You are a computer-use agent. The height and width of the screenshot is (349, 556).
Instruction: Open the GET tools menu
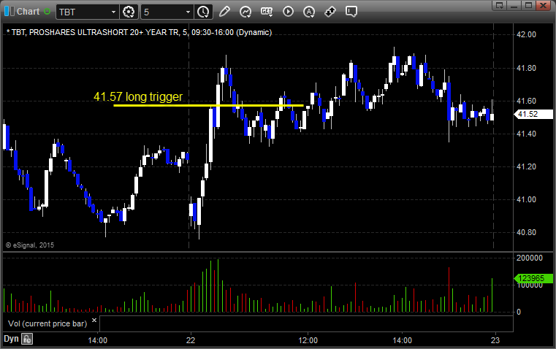click(x=267, y=12)
